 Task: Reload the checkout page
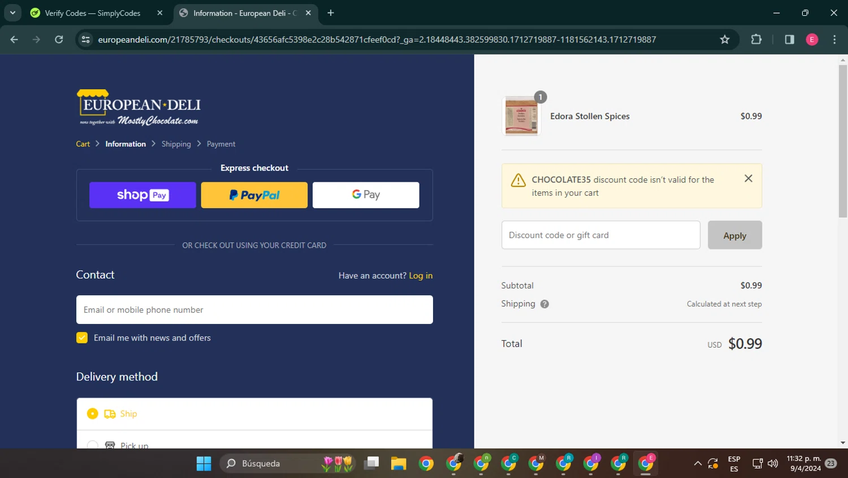click(x=59, y=40)
